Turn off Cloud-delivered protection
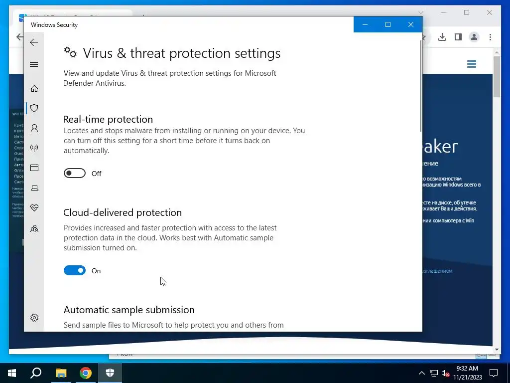The width and height of the screenshot is (510, 383). click(x=75, y=270)
